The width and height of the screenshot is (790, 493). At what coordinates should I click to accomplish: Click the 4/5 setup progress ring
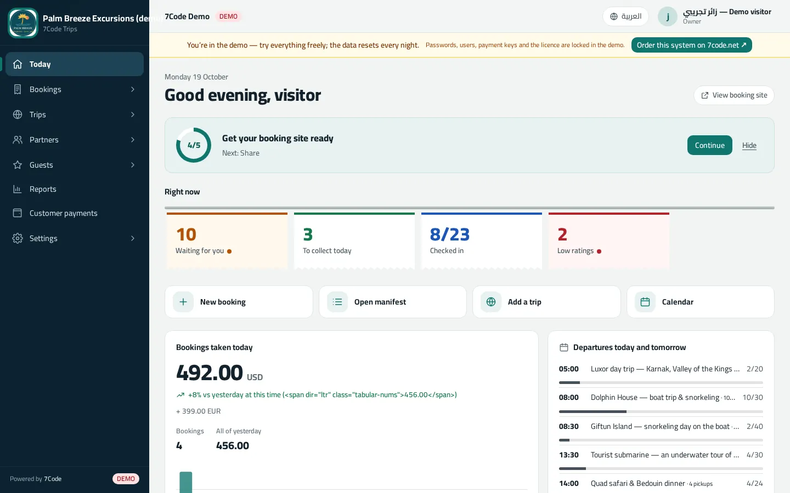click(x=194, y=145)
